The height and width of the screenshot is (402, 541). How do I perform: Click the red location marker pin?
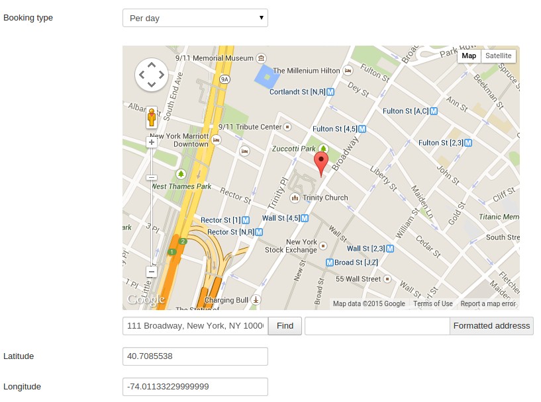320,162
